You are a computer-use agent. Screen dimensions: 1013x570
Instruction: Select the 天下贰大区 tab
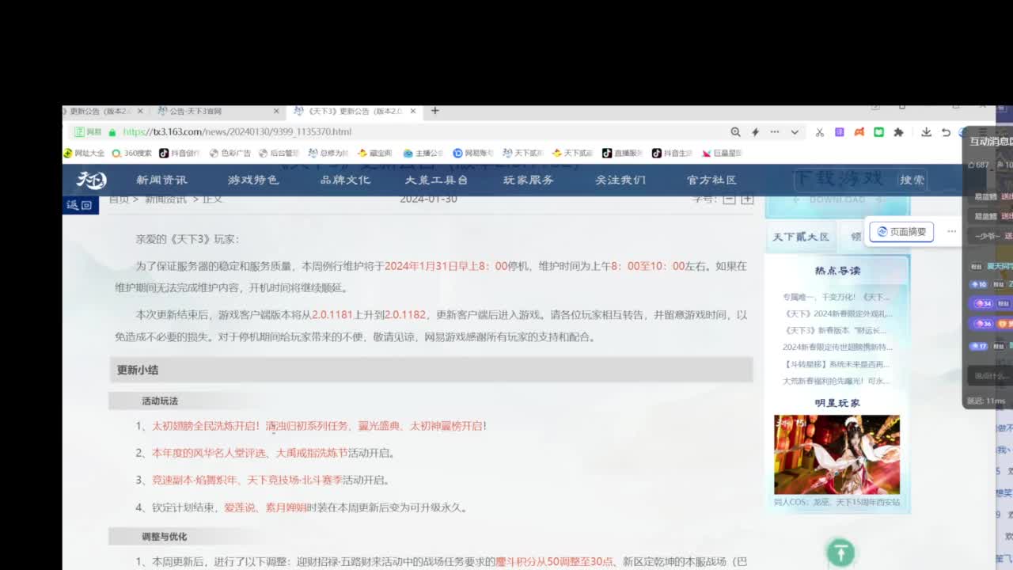801,237
